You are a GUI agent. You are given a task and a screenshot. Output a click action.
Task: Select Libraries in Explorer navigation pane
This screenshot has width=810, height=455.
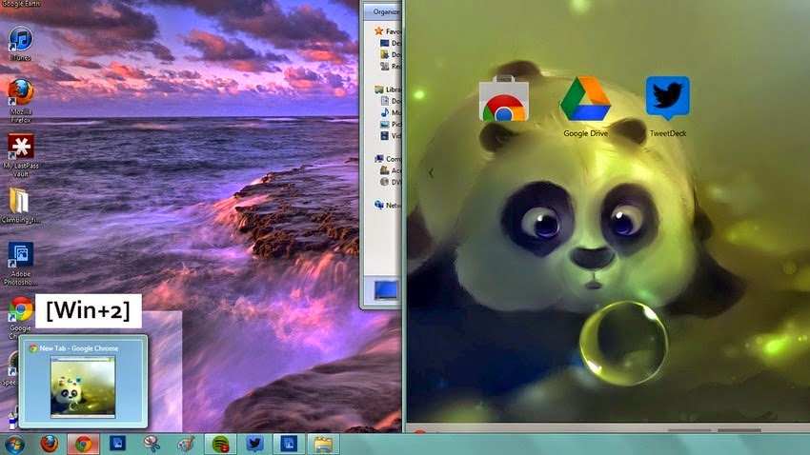click(388, 89)
